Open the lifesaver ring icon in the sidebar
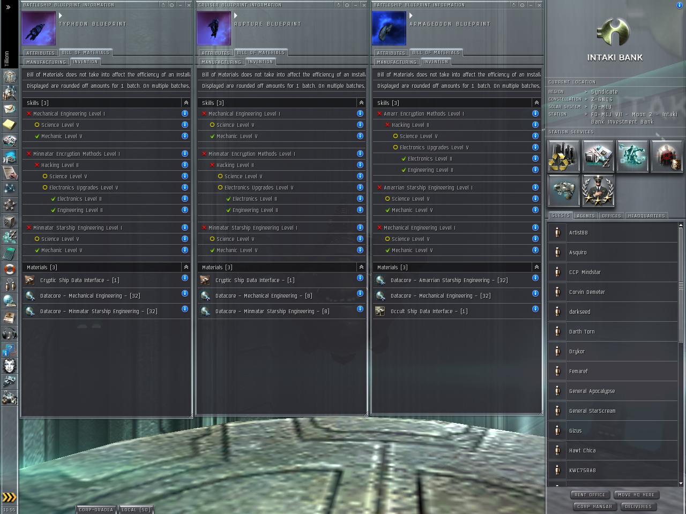The height and width of the screenshot is (514, 686). (x=10, y=269)
